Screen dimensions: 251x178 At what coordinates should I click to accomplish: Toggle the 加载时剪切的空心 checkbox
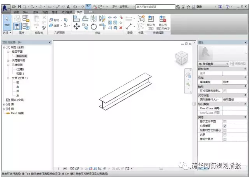pyautogui.click(x=225, y=130)
